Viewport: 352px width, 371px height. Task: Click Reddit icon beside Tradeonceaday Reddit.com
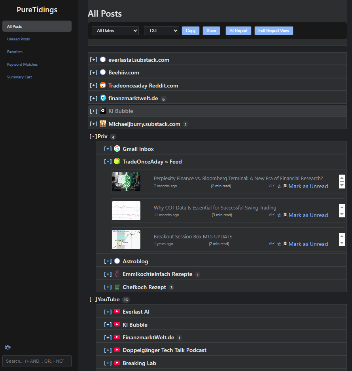coord(103,85)
